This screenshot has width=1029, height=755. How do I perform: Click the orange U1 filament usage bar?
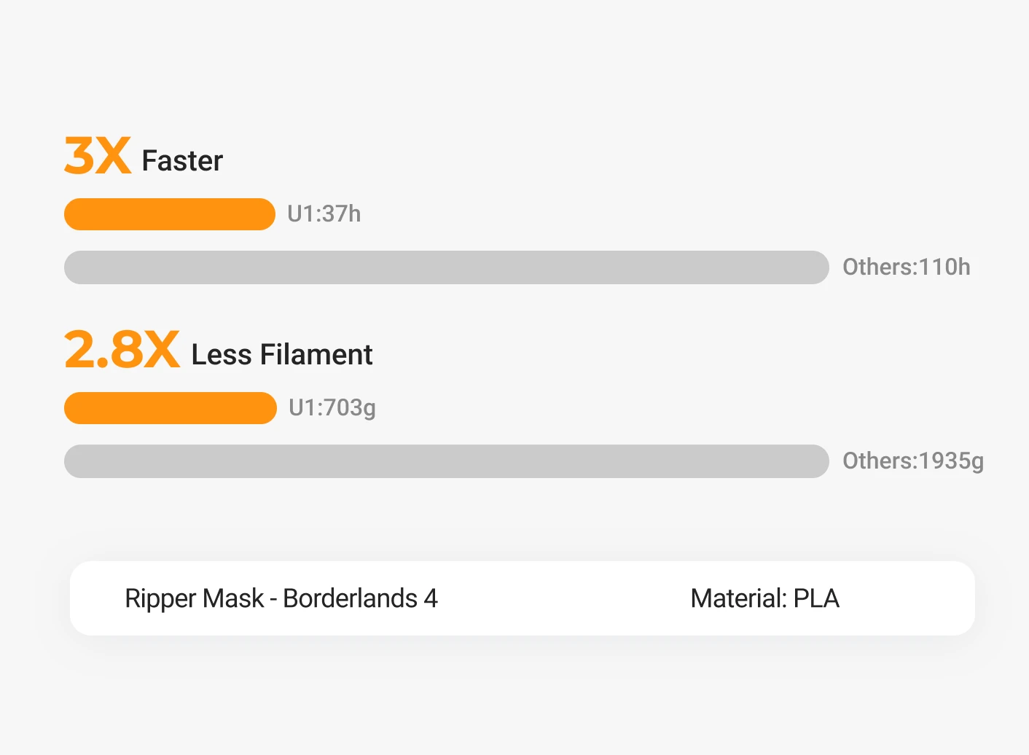170,408
